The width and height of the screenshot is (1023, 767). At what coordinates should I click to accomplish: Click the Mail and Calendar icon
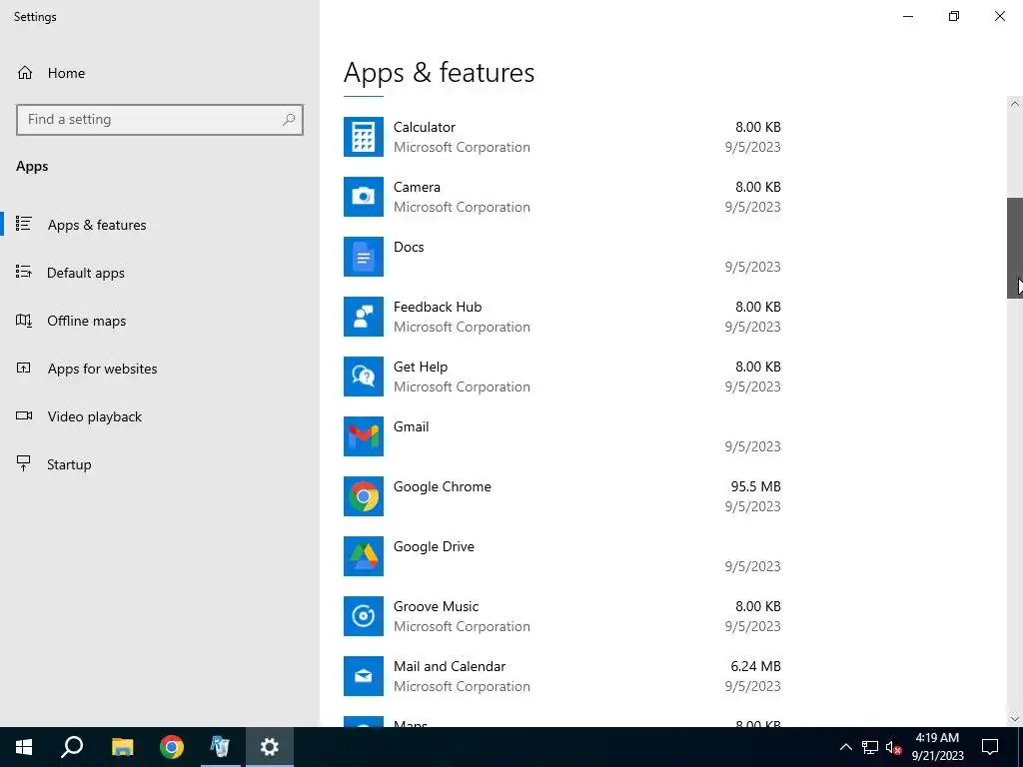point(364,677)
